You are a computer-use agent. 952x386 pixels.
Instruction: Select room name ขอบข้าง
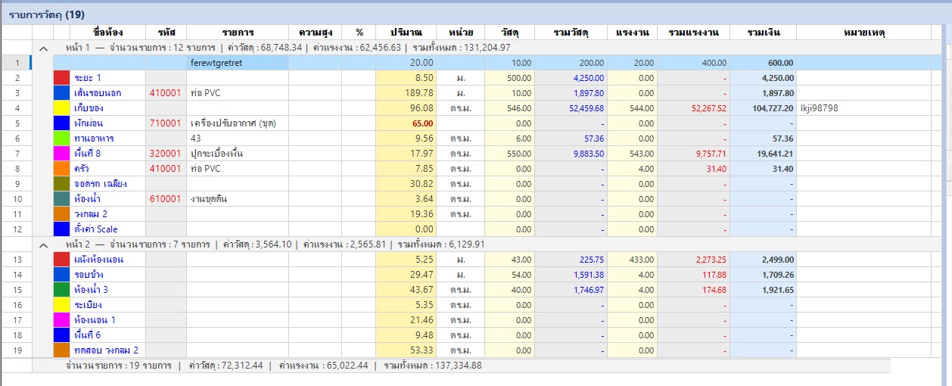pos(89,275)
